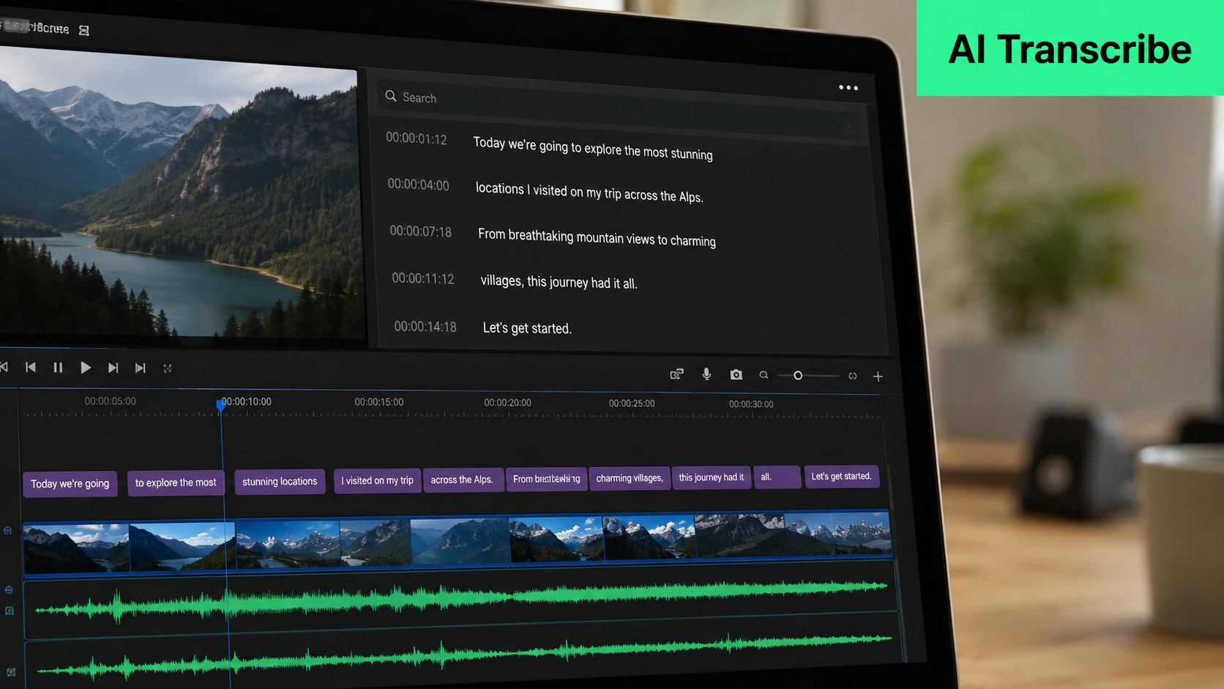Jump to the previous clip in playback controls

pyautogui.click(x=30, y=367)
